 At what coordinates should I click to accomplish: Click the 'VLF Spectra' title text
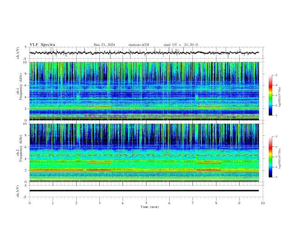(42, 45)
